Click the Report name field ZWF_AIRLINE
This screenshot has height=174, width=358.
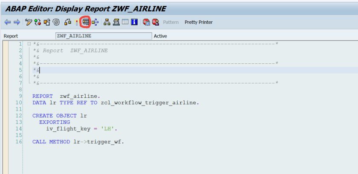[x=104, y=36]
